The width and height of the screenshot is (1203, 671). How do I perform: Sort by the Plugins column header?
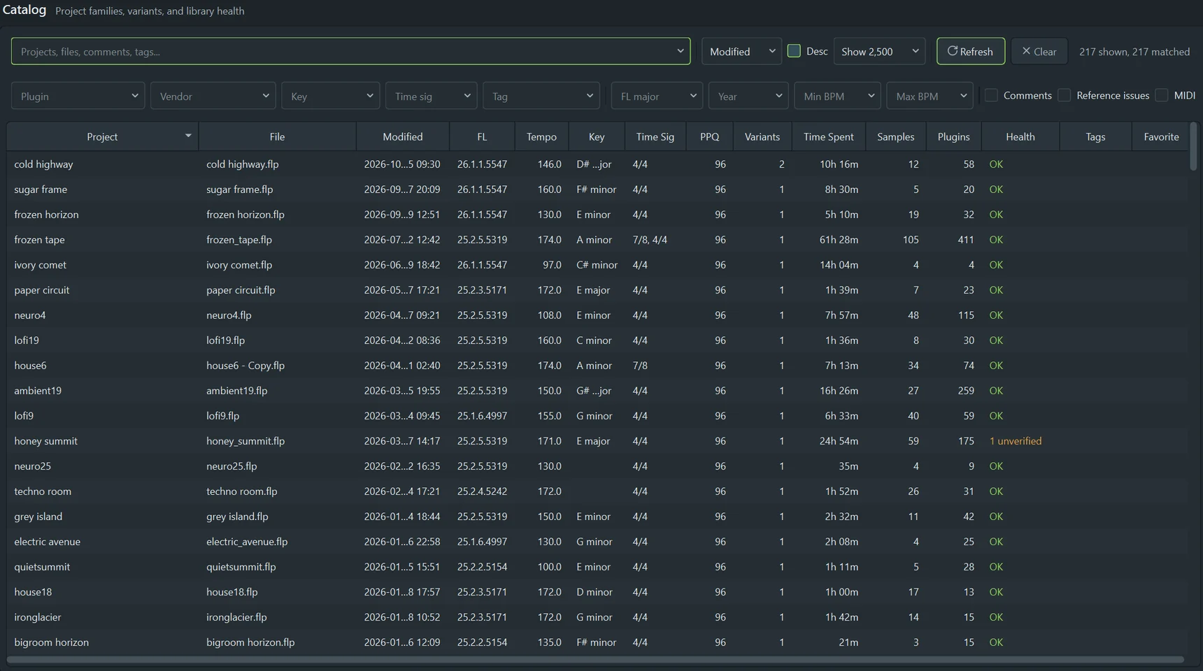point(954,137)
